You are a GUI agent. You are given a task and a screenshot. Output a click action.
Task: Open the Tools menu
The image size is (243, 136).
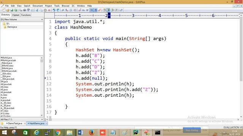point(57,6)
